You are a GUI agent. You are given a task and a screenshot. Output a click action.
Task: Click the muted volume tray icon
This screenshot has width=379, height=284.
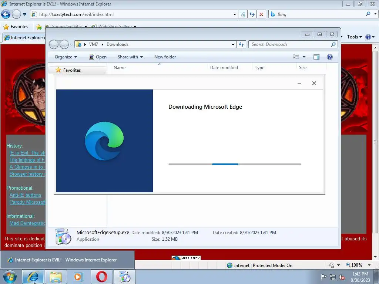pyautogui.click(x=342, y=277)
